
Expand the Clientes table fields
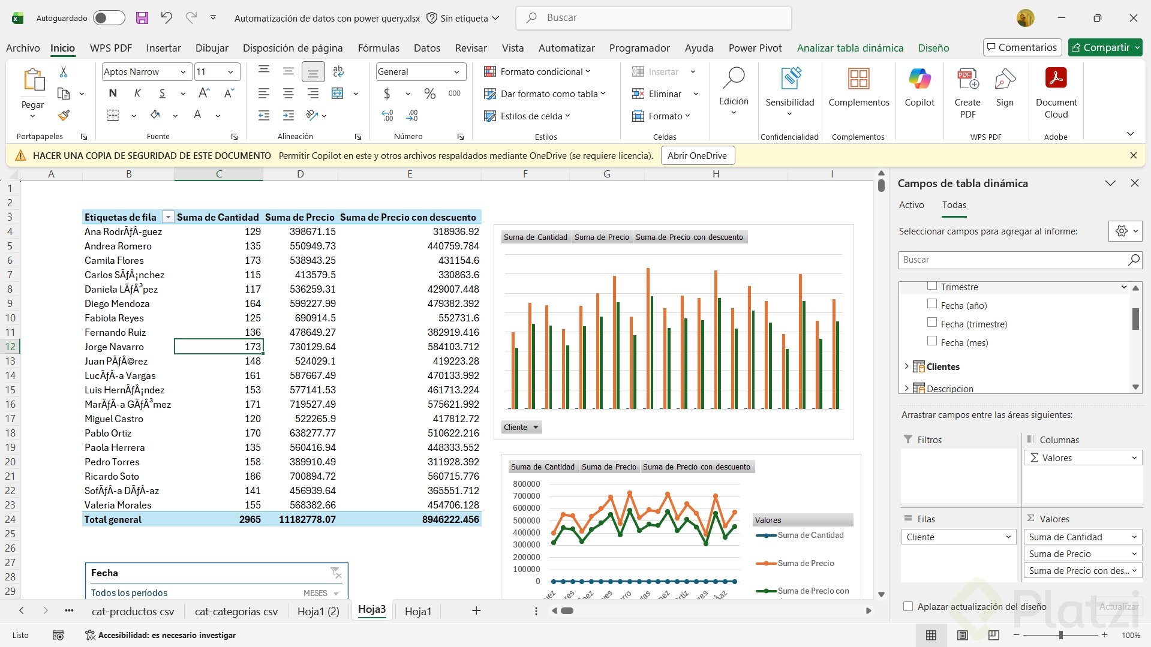[906, 366]
